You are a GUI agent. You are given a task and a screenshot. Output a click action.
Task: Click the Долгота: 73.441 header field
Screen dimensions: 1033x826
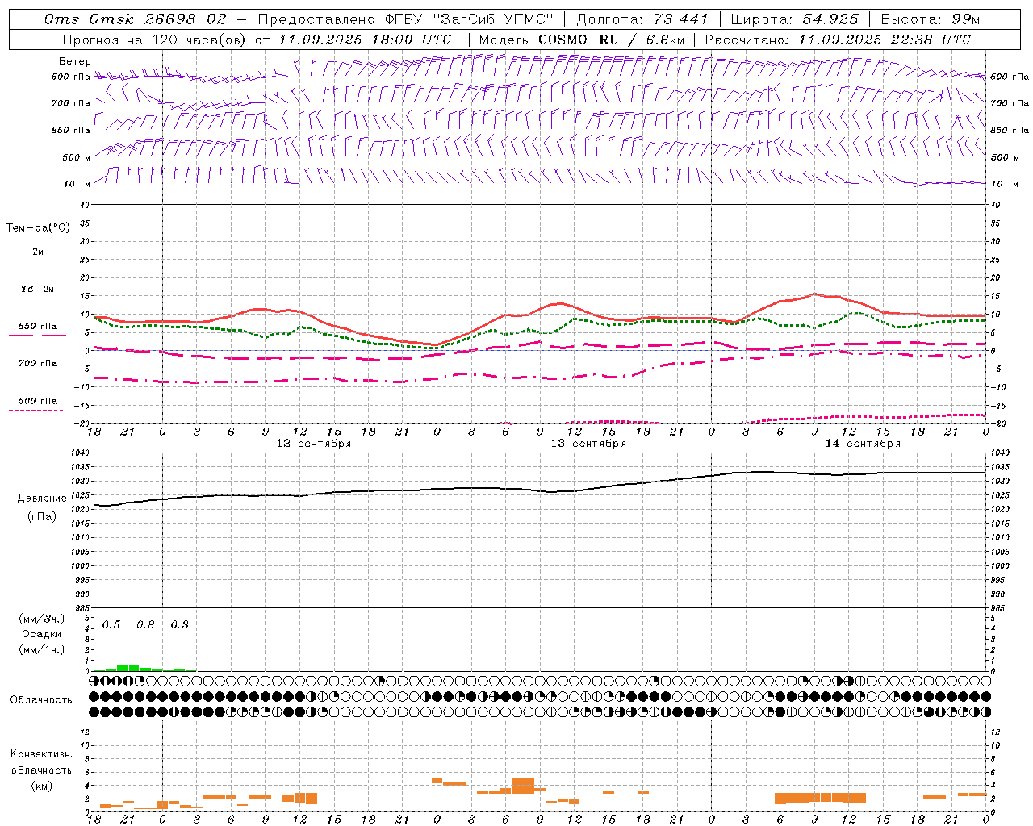pyautogui.click(x=642, y=19)
